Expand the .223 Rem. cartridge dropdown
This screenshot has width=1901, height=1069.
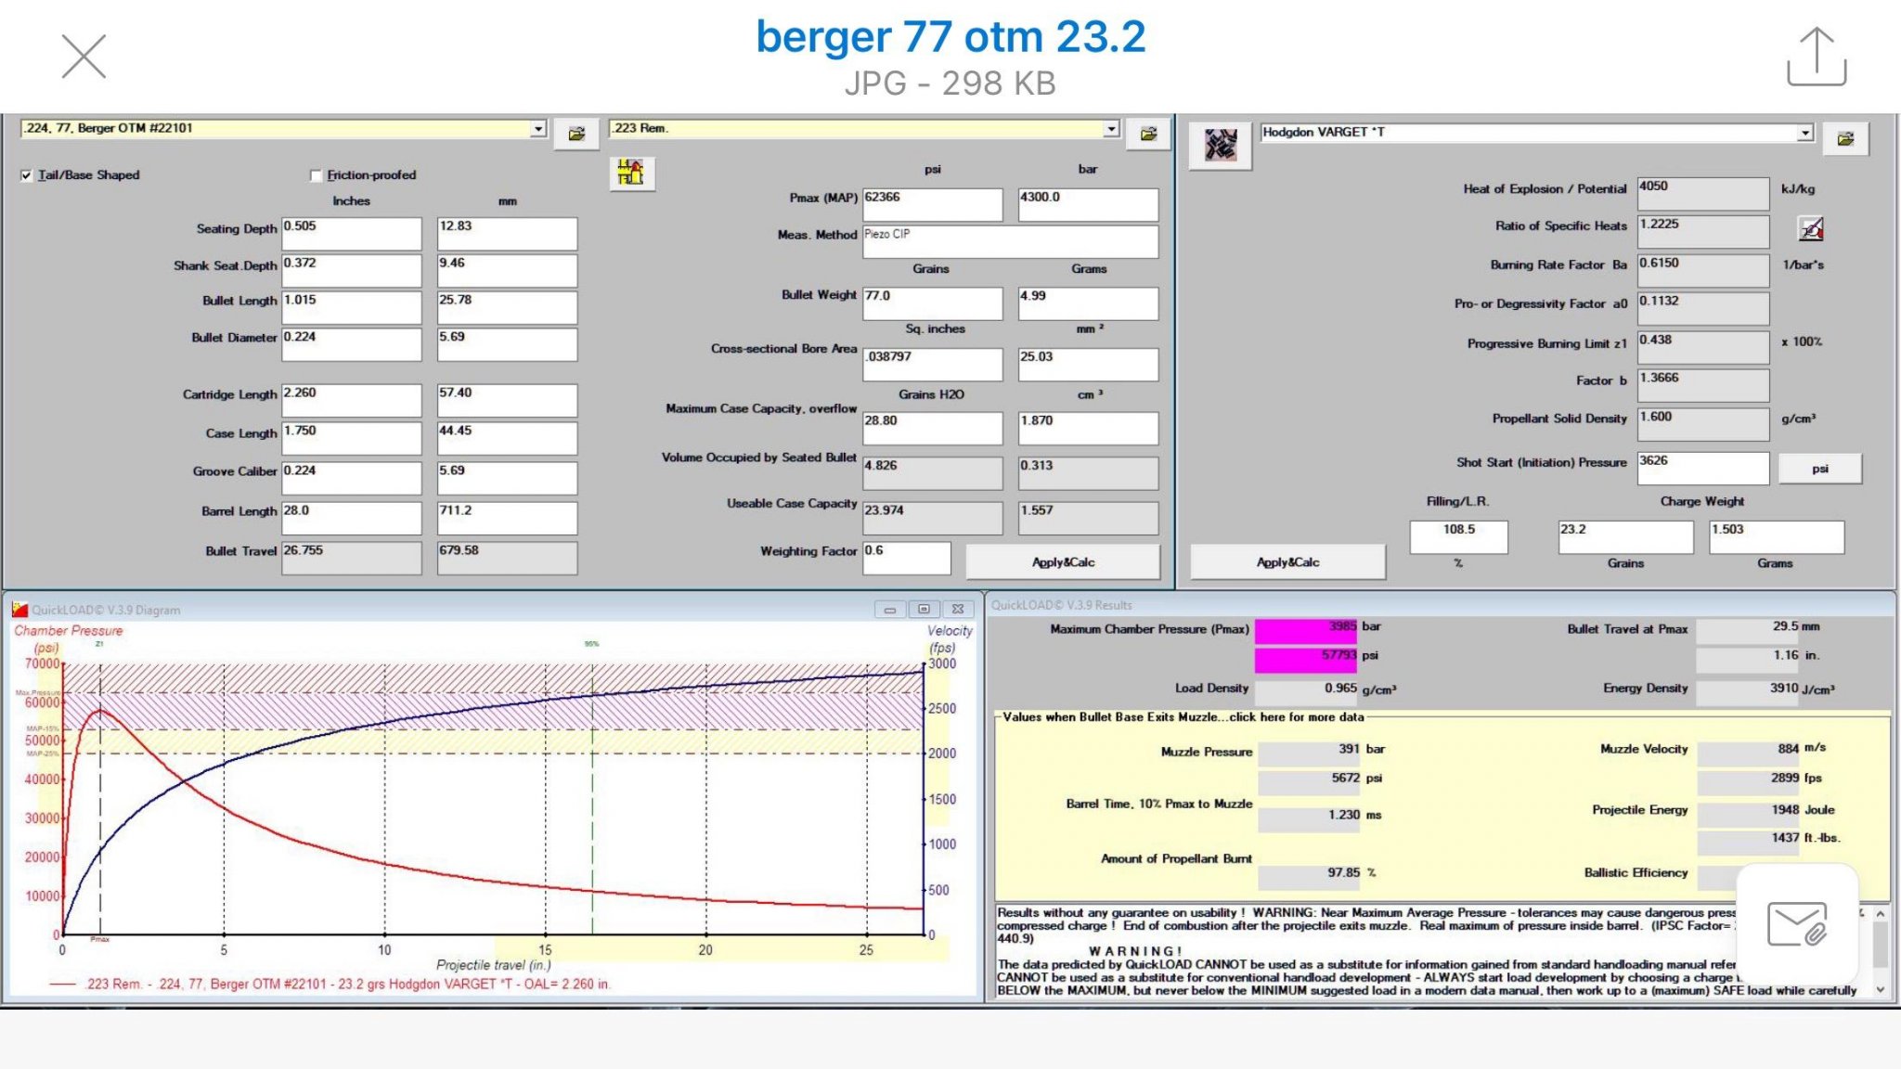pos(1111,129)
